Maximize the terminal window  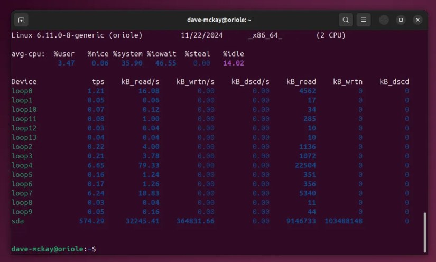point(401,20)
